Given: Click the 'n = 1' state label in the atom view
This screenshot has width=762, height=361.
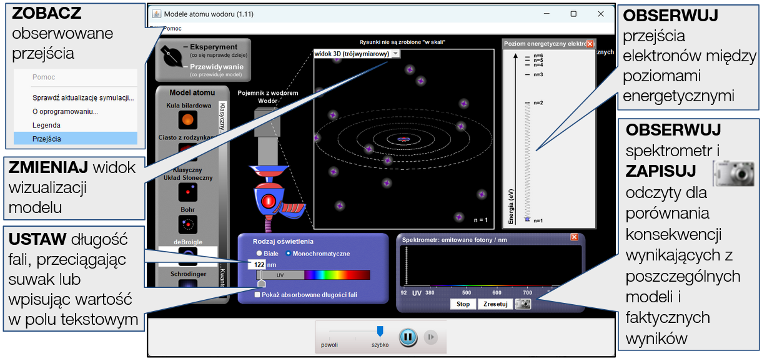Looking at the screenshot, I should click(x=480, y=220).
